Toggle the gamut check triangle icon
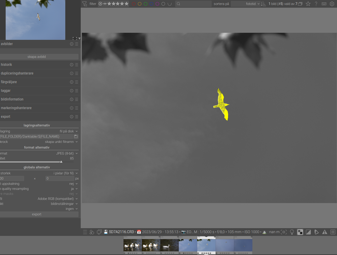 (316, 232)
